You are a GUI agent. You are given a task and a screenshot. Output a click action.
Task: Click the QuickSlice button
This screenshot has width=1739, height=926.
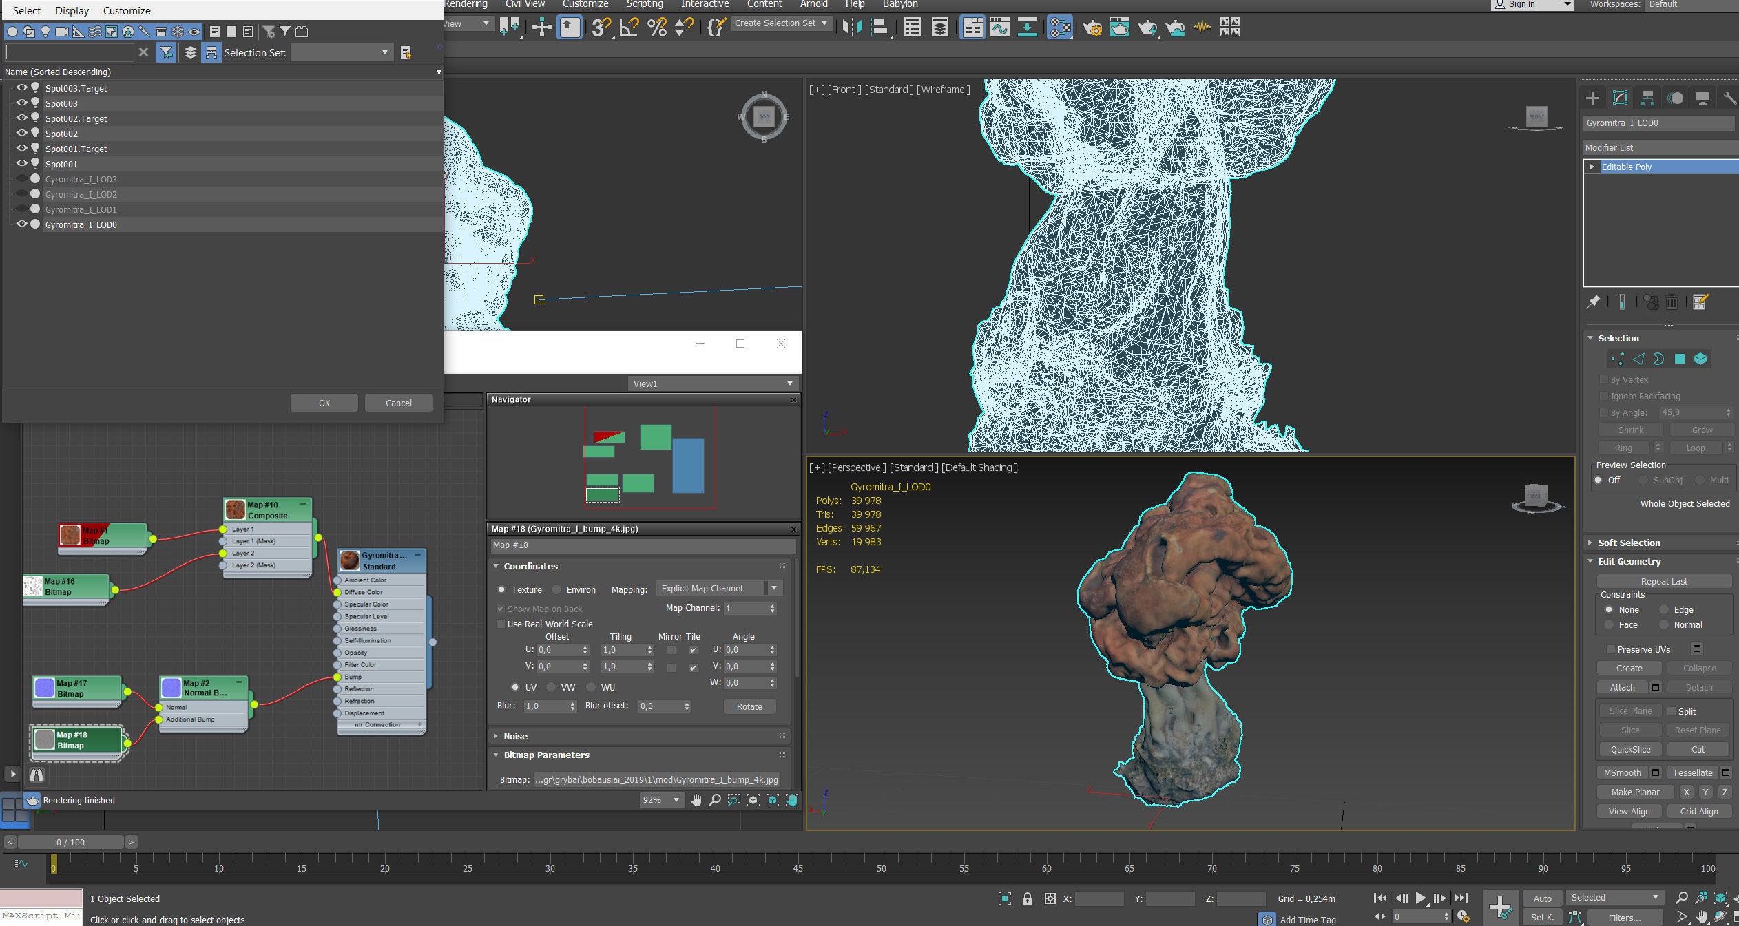pos(1630,749)
